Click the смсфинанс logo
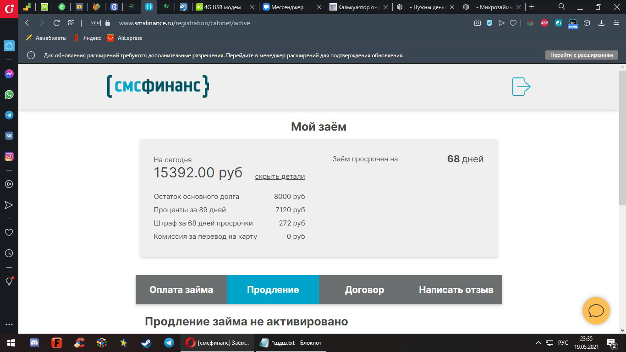 (158, 86)
